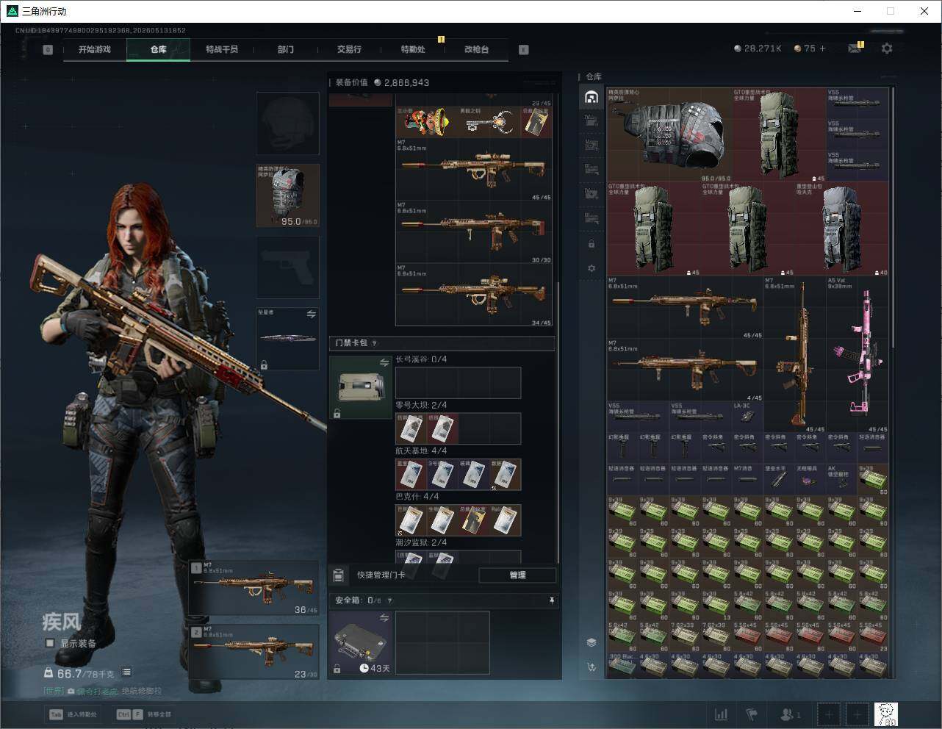Open the mail envelope icon

(855, 49)
